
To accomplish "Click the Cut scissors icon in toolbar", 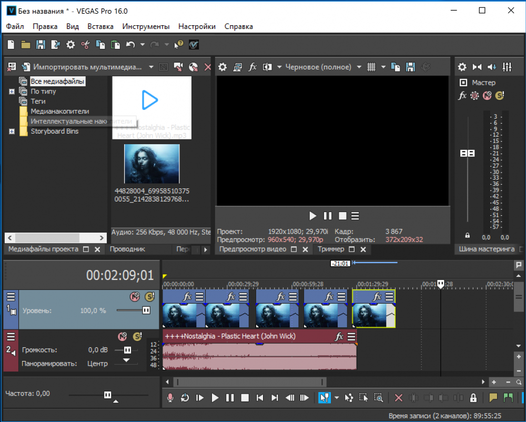I will pos(85,45).
